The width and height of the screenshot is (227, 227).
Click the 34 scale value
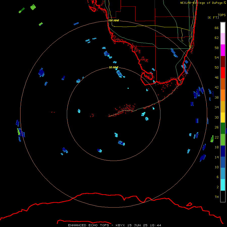(217, 107)
